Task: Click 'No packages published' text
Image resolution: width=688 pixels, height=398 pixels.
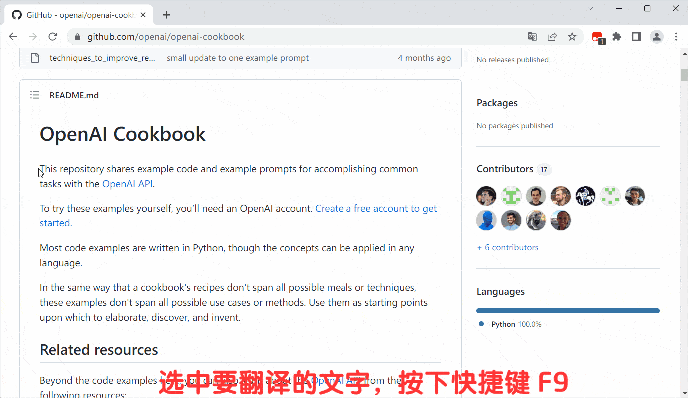Action: [x=515, y=126]
